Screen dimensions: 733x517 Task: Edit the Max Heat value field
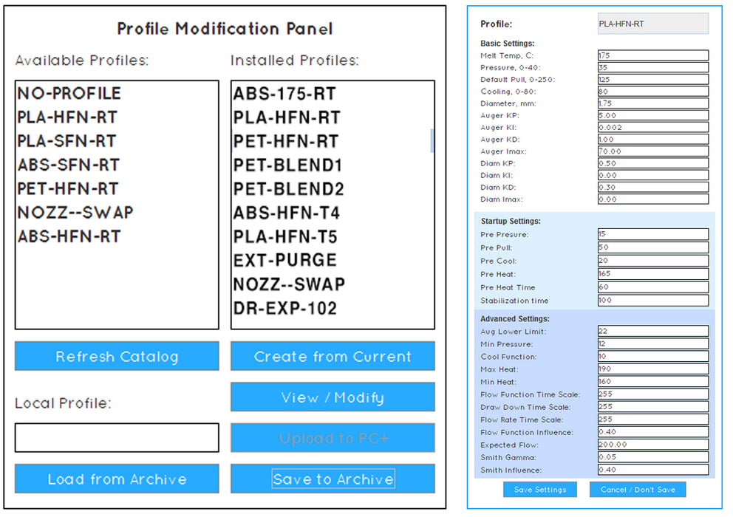652,369
